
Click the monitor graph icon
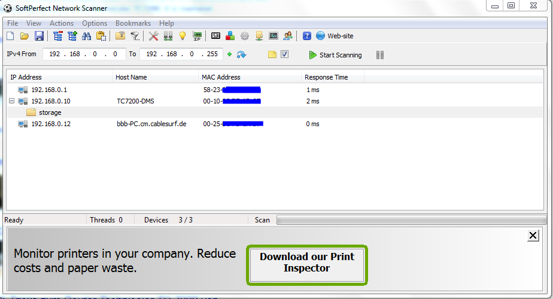click(x=274, y=36)
